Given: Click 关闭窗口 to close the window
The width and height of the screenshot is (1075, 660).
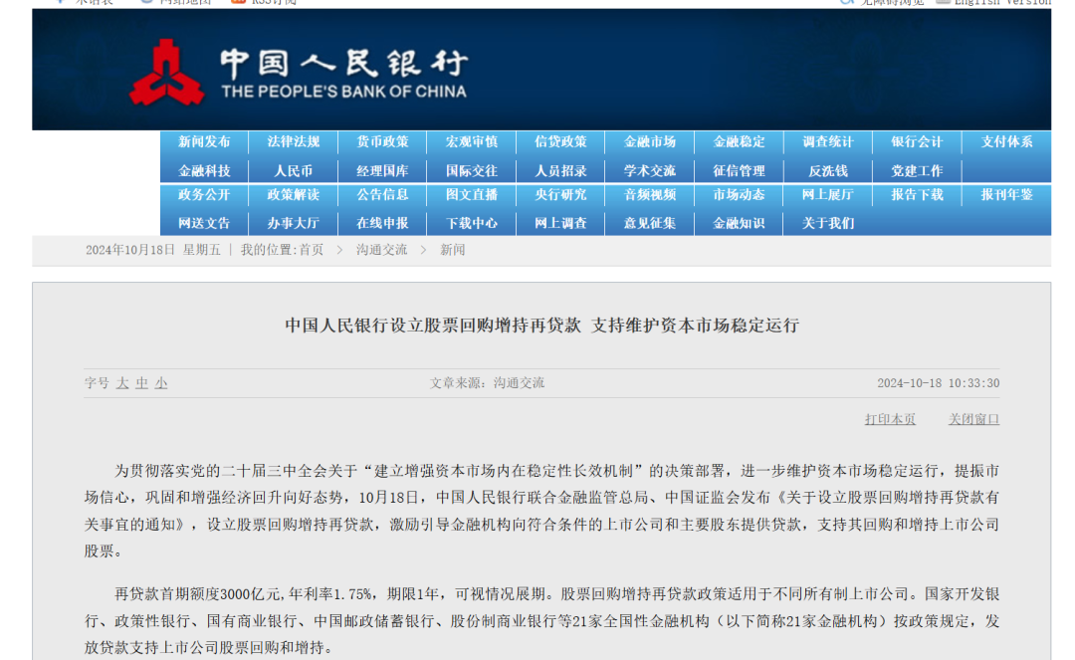Looking at the screenshot, I should (973, 419).
